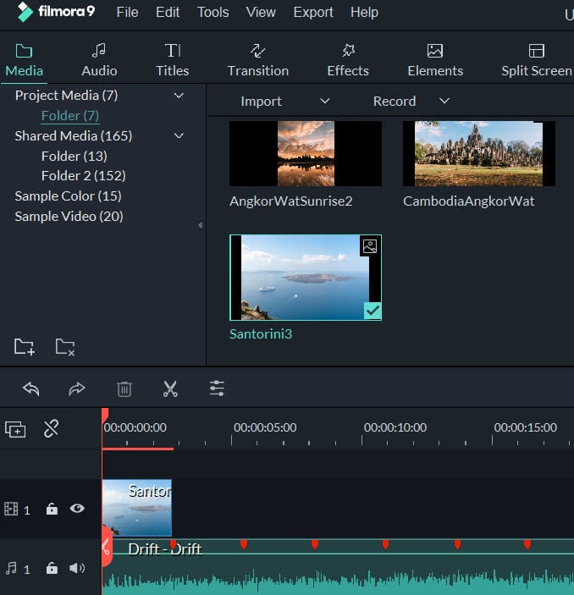This screenshot has width=574, height=595.
Task: Select the Santorini3 image thumbnail
Action: (x=306, y=278)
